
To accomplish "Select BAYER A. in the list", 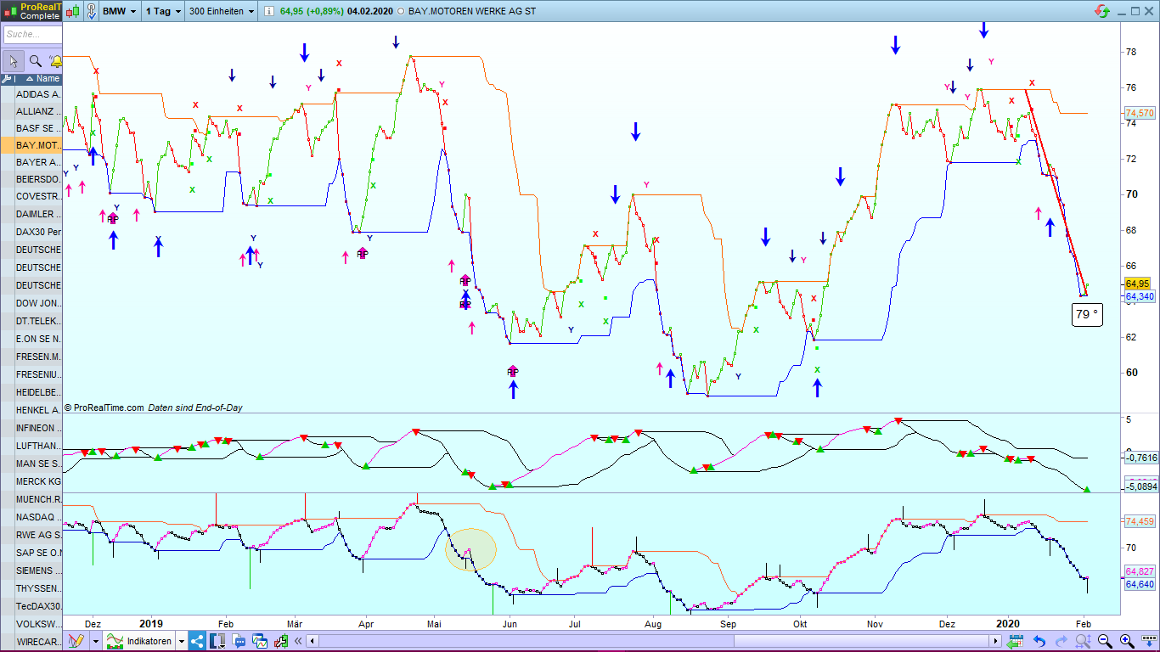I will click(38, 162).
